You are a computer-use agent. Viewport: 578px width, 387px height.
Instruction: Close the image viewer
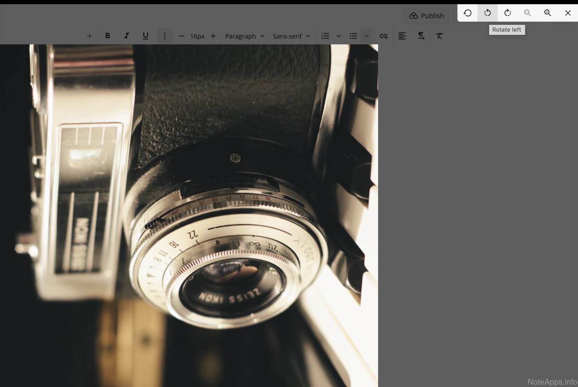coord(568,13)
